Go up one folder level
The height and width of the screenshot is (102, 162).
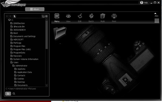15,16
